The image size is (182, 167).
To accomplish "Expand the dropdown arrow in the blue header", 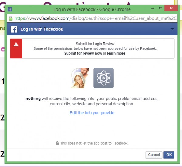I will coord(172,29).
